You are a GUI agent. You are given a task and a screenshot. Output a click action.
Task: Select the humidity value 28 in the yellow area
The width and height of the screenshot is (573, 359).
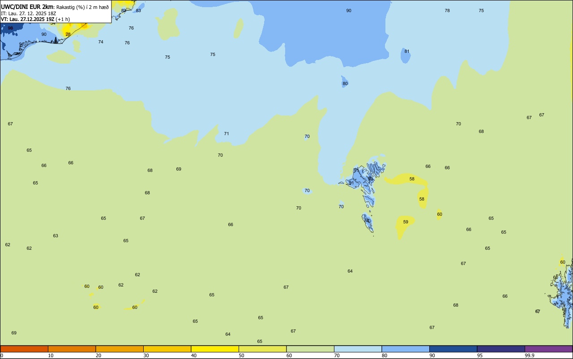pyautogui.click(x=68, y=34)
